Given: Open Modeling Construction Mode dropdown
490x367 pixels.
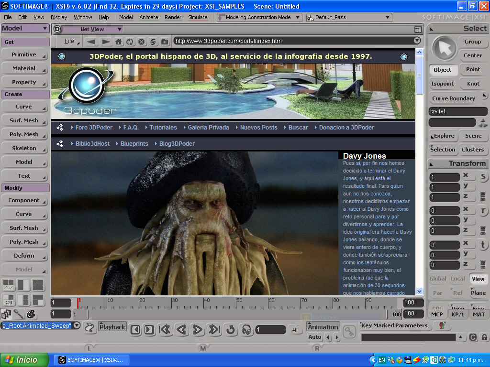Looking at the screenshot, I should click(x=259, y=18).
